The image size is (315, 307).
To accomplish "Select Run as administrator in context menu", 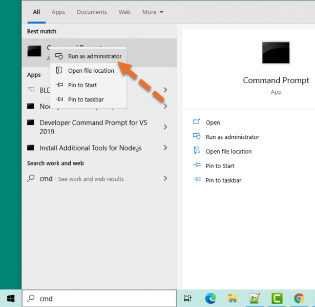I will (89, 56).
